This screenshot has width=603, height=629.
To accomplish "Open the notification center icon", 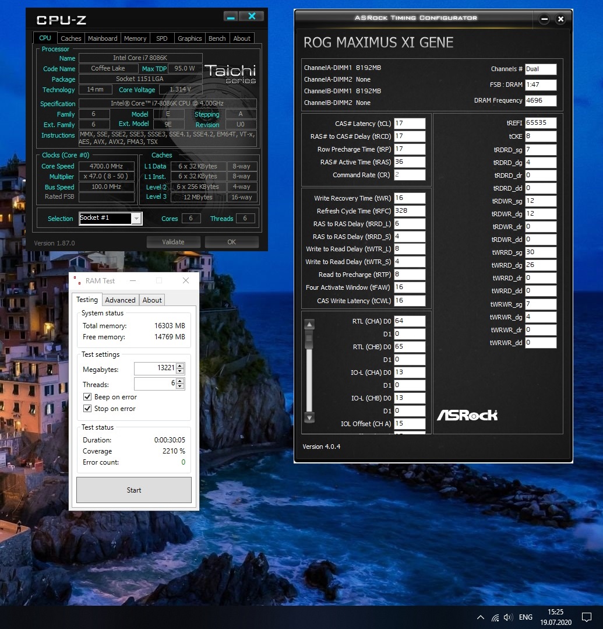I will (x=587, y=617).
